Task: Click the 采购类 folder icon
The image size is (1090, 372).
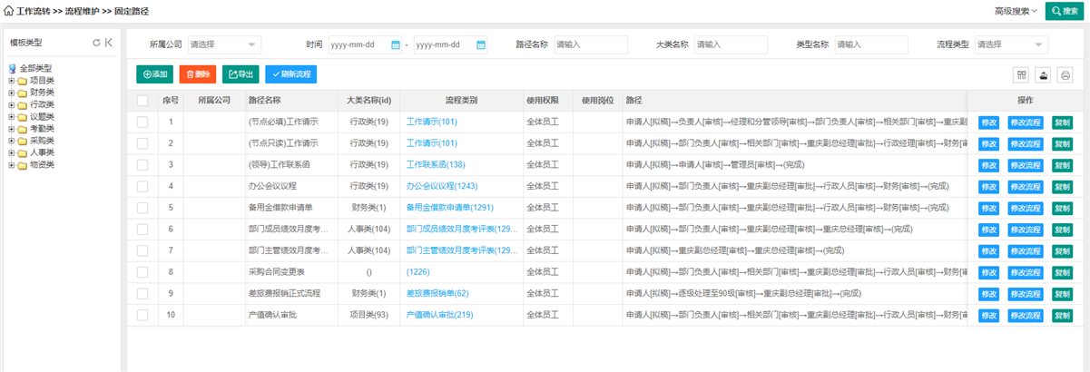Action: point(22,141)
